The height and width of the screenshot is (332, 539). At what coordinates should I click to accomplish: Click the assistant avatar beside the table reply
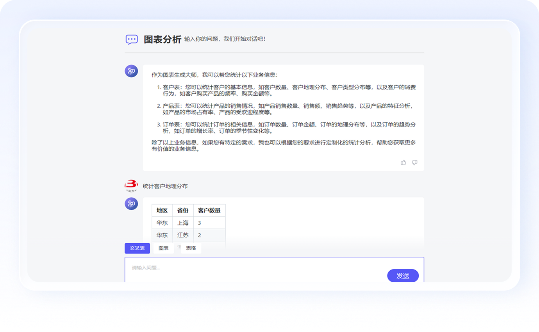tap(131, 203)
